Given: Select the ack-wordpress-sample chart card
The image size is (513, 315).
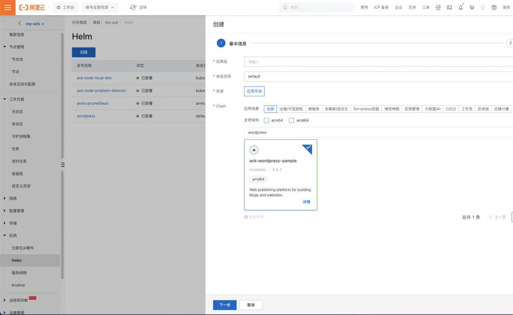Looking at the screenshot, I should [x=280, y=175].
